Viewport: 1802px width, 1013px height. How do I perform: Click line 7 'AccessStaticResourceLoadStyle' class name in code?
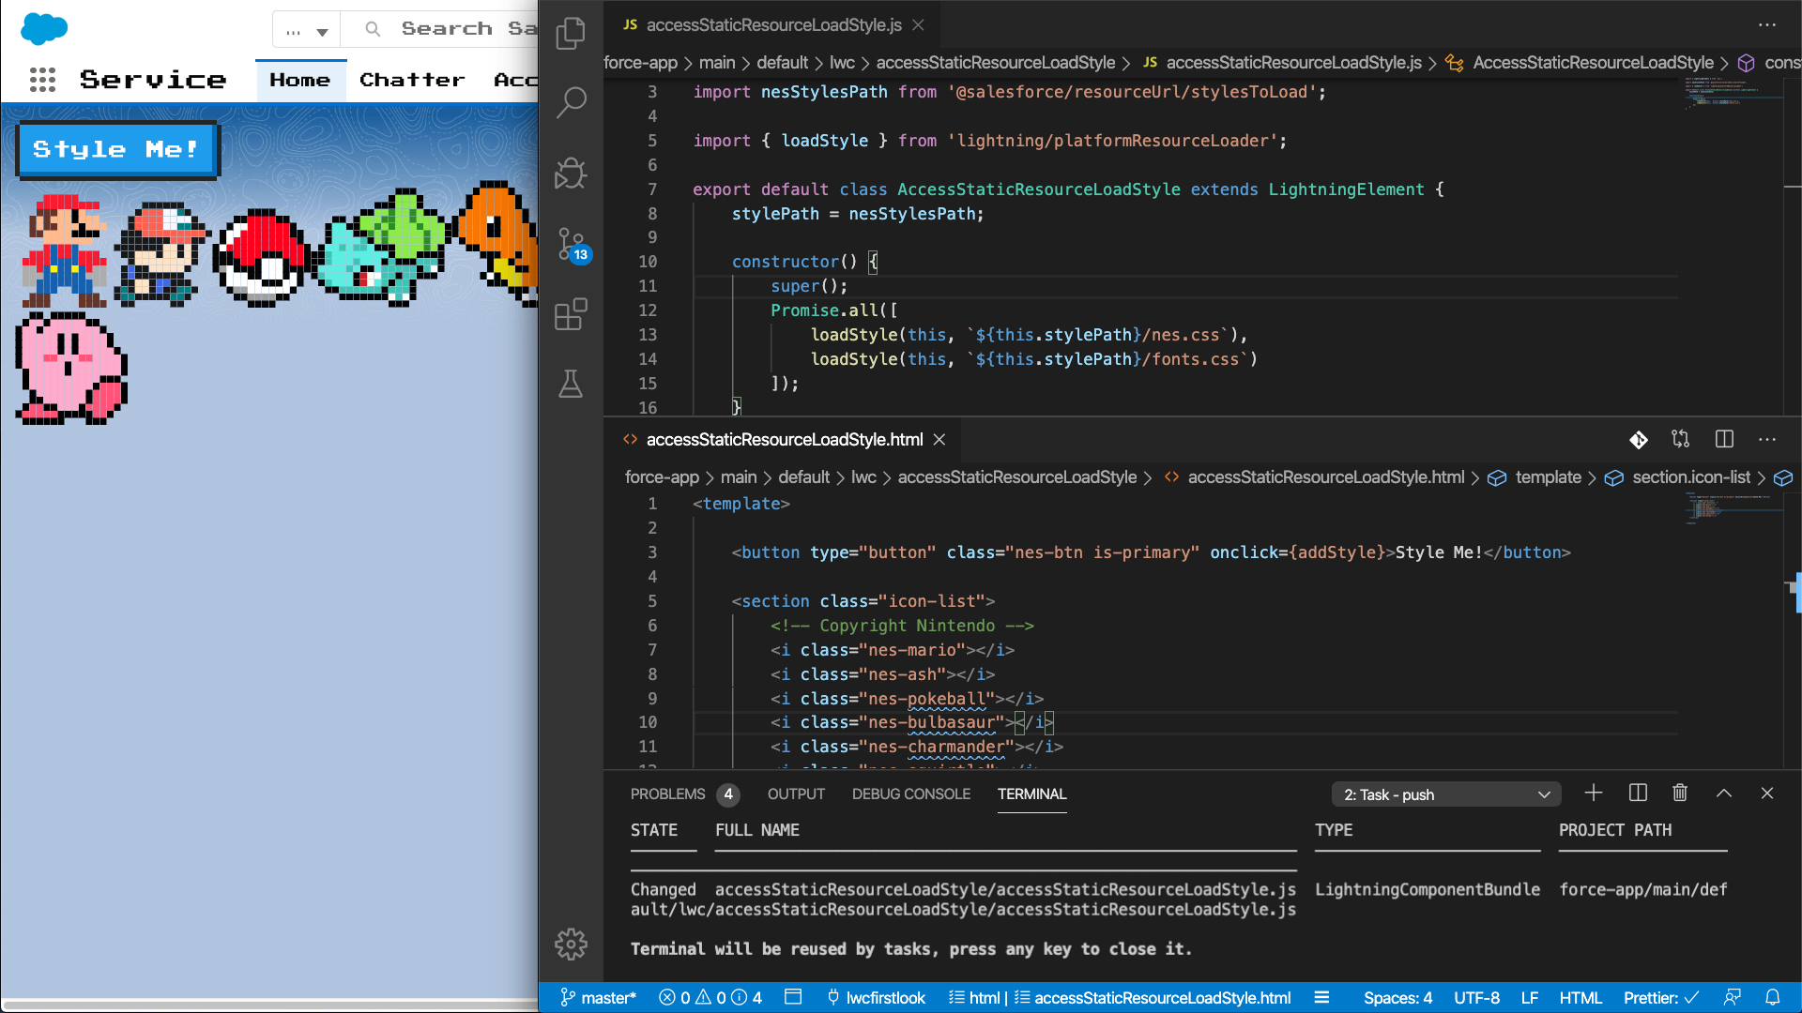(1038, 189)
